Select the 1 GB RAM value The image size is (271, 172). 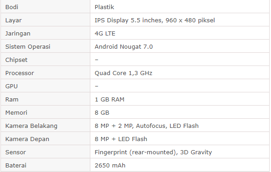click(x=109, y=100)
